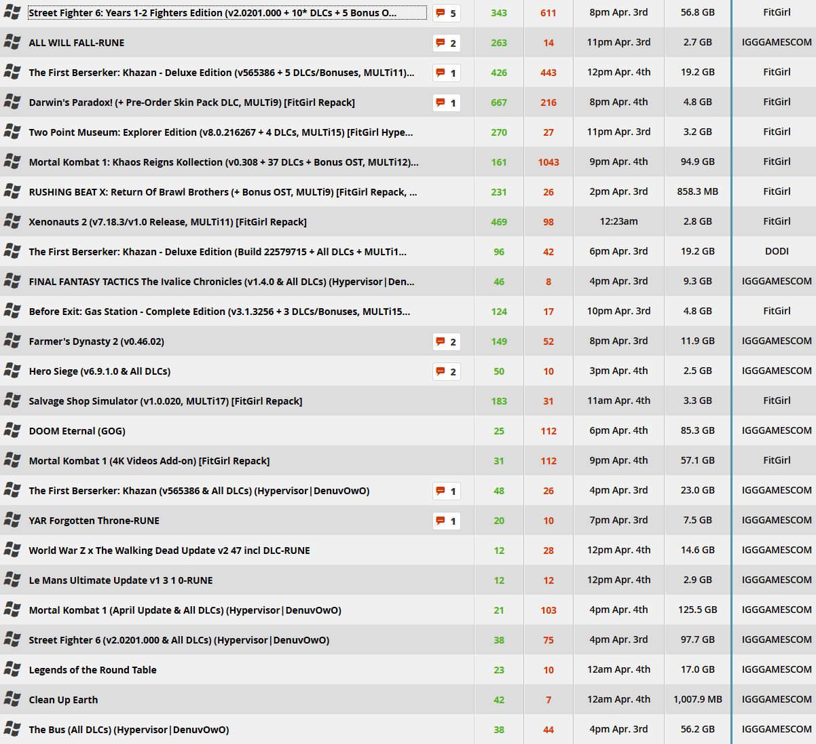Click size 56.2 GB on The Bus row
Screen dimensions: 816x744
tap(697, 729)
